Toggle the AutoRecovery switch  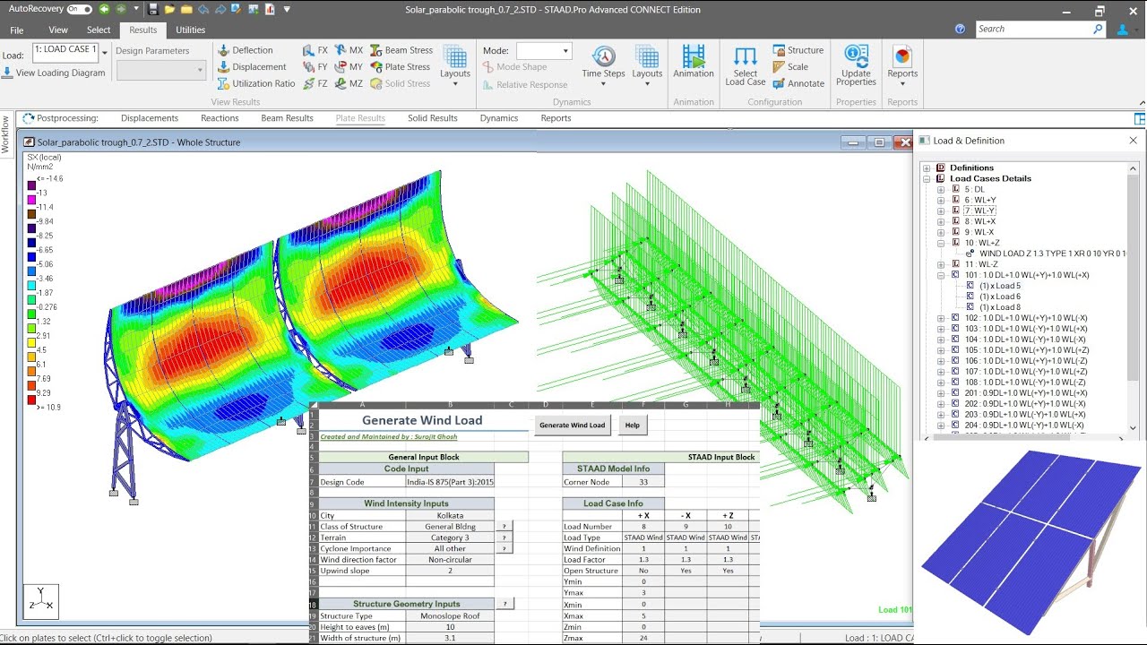coord(80,9)
